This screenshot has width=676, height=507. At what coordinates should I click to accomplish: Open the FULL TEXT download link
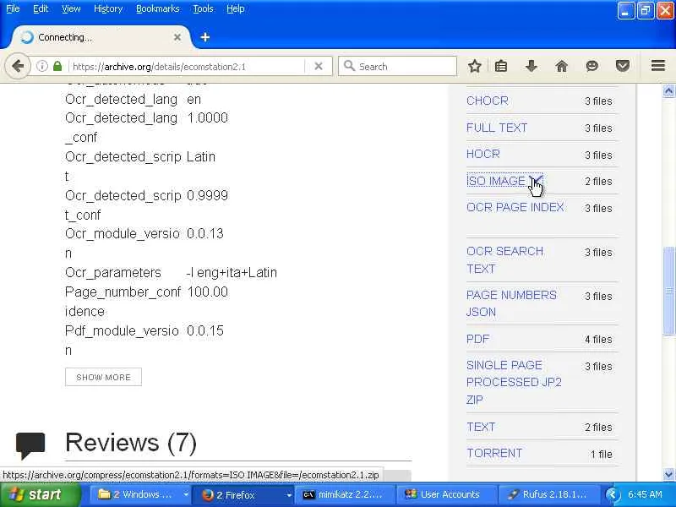(x=497, y=128)
